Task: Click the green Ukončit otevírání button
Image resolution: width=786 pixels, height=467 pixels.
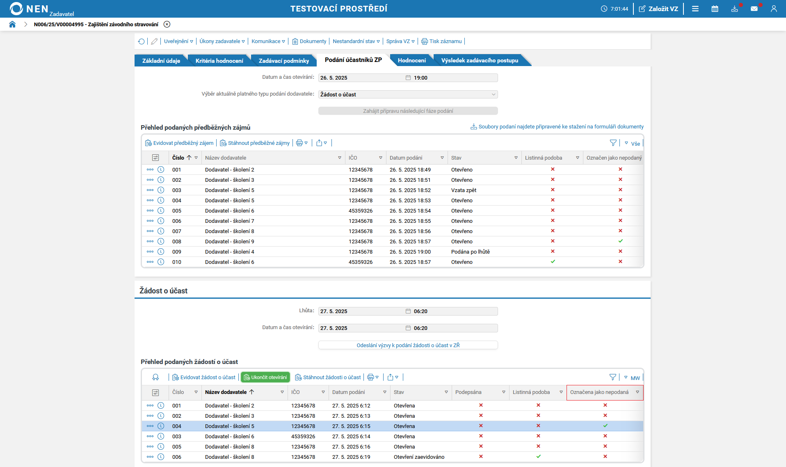Action: (265, 377)
